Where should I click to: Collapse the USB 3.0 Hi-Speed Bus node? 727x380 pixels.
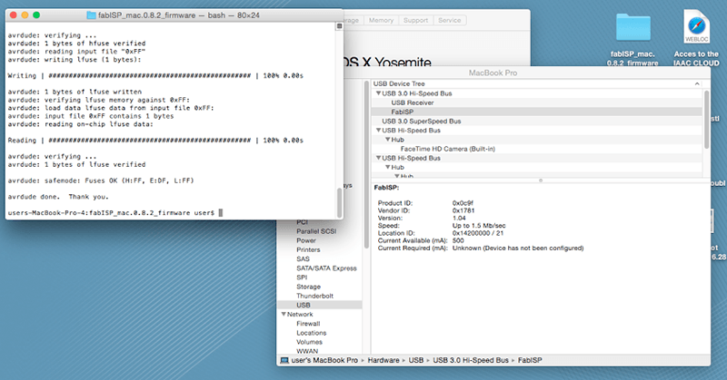tap(378, 93)
